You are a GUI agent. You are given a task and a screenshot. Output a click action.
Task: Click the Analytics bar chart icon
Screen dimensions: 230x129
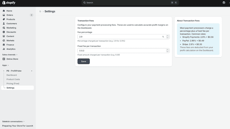click(x=4, y=49)
